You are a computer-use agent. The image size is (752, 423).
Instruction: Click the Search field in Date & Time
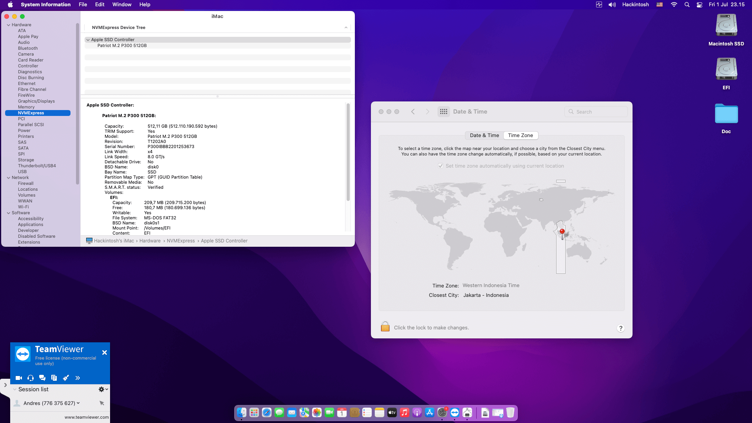tap(596, 112)
